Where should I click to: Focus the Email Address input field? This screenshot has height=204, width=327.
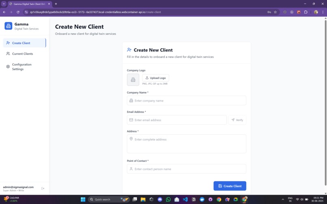pyautogui.click(x=176, y=120)
